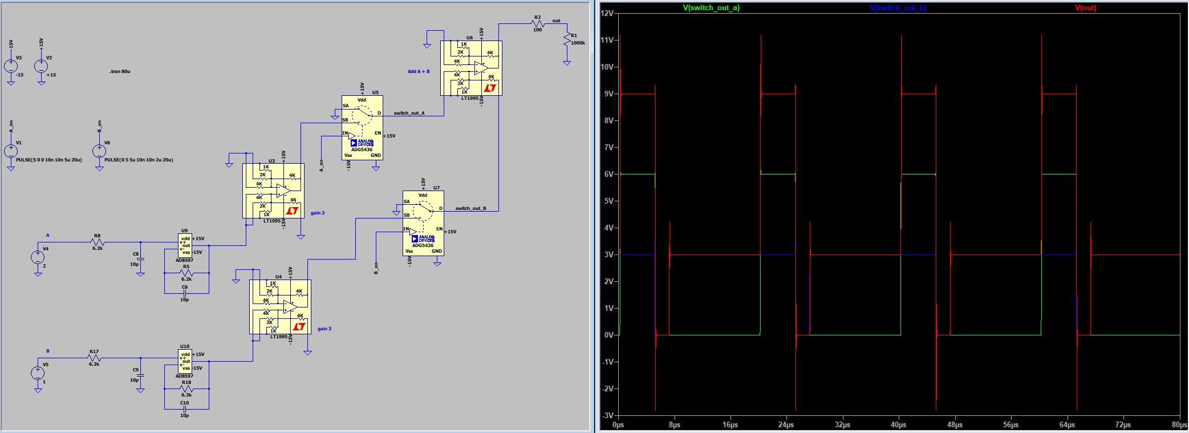1189x433 pixels.
Task: Select the V(switch_out_b) blue trace label
Action: [898, 8]
